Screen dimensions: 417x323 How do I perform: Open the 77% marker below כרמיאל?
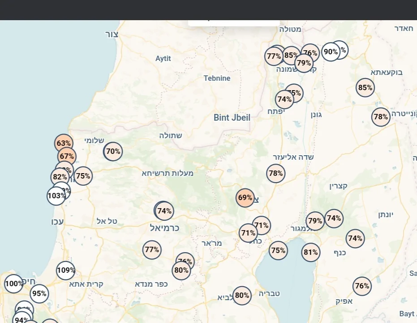(x=152, y=250)
